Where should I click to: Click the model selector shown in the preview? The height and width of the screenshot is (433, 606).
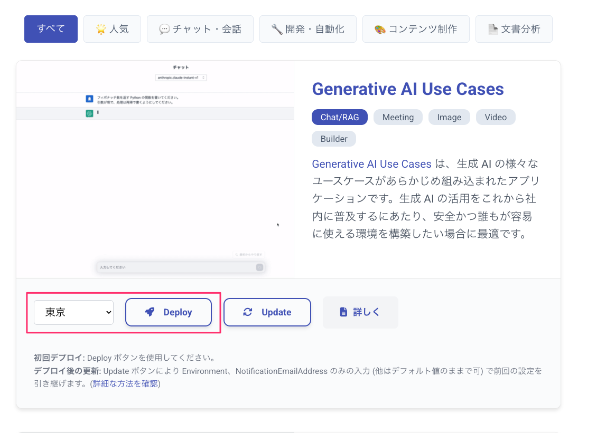181,78
